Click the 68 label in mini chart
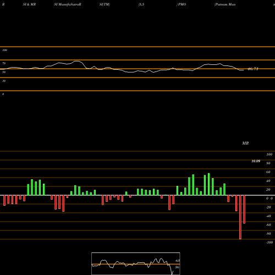The height and width of the screenshot is (275, 275). pyautogui.click(x=177, y=261)
